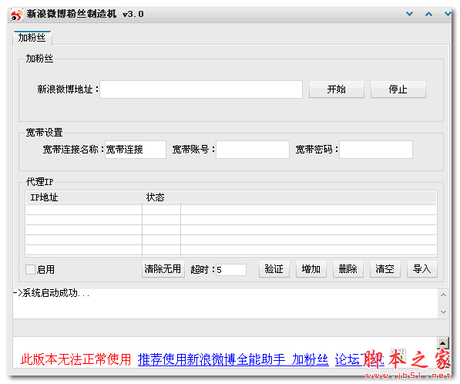The image size is (460, 384).
Task: Select the 加粉丝 tab
Action: 32,38
